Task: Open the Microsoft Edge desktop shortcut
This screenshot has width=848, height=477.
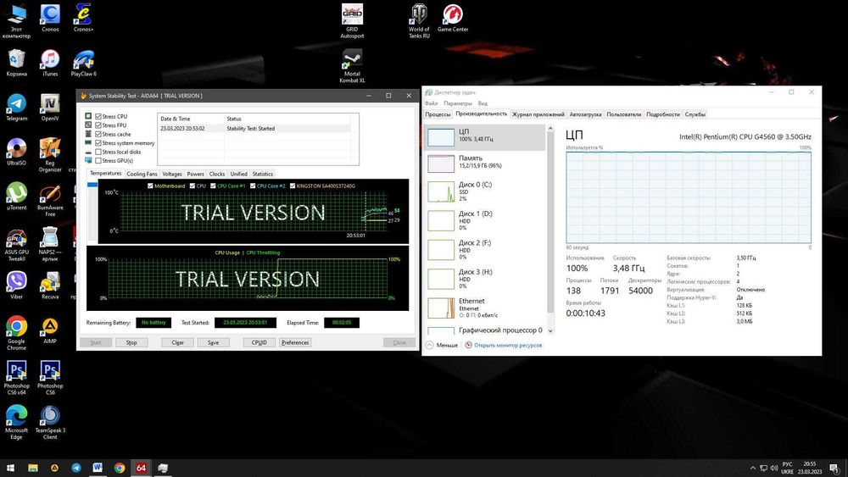Action: point(16,423)
